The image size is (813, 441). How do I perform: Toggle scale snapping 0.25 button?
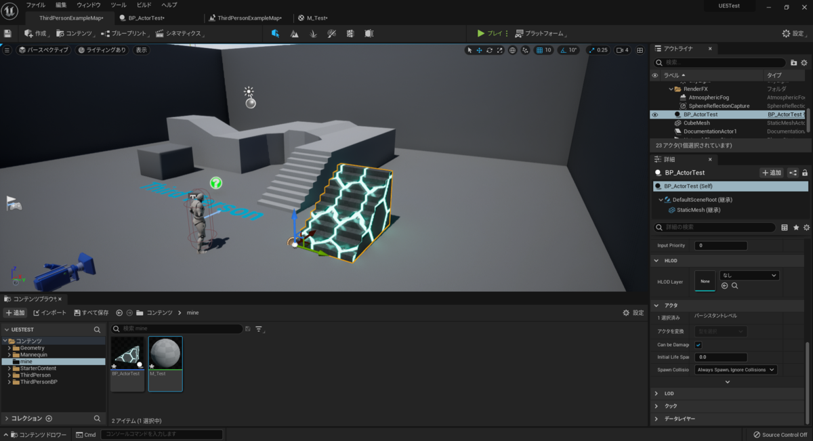click(x=598, y=50)
